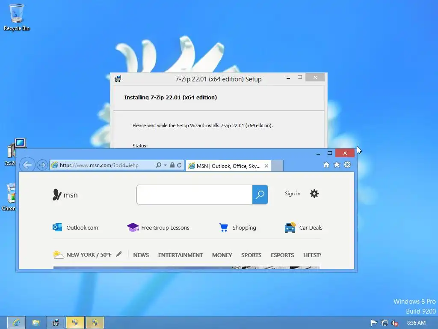Click the graduation cap lessons icon
The image size is (438, 329).
[x=133, y=227]
